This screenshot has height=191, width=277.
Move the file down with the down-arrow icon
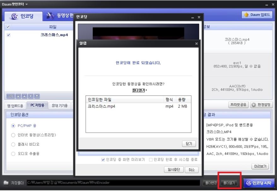pyautogui.click(x=30, y=96)
